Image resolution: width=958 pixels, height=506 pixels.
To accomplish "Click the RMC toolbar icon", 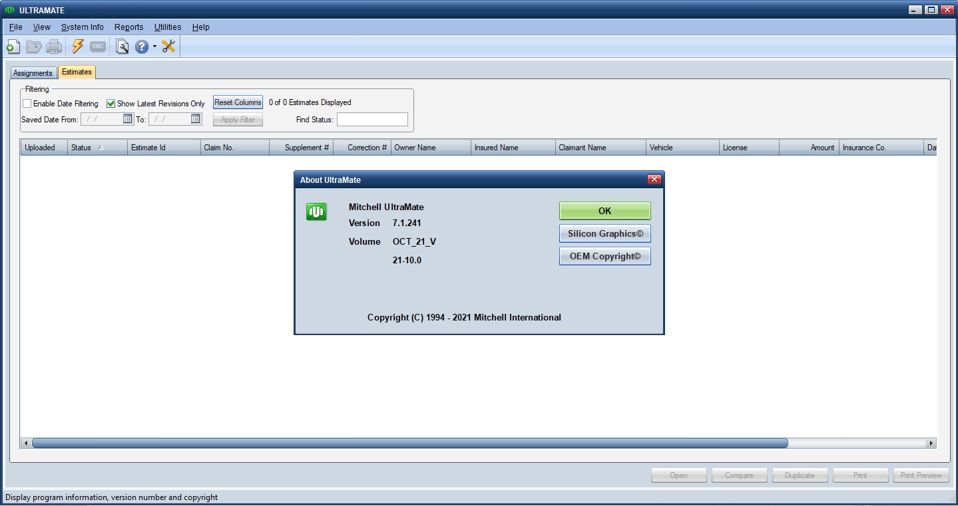I will pos(98,47).
